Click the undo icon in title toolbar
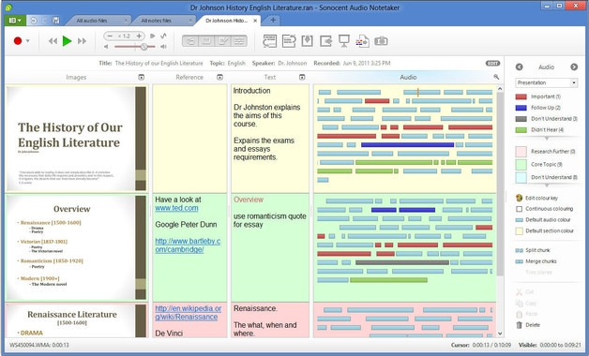Viewport: 589px width, 356px height. tap(34, 21)
